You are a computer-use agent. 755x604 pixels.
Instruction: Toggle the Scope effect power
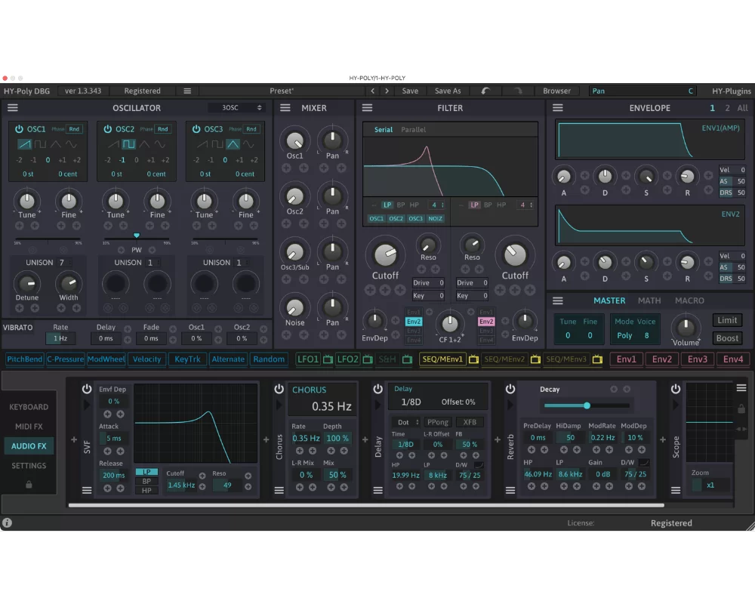coord(676,389)
